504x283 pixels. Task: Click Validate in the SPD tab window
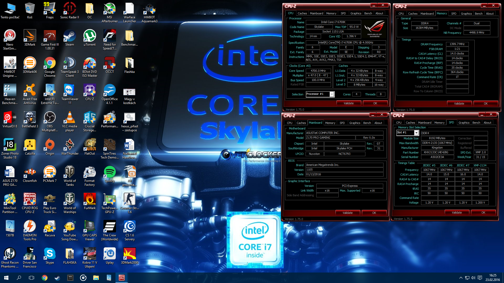pos(457,213)
